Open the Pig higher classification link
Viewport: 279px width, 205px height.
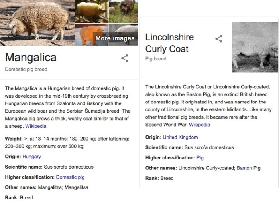coord(200,158)
